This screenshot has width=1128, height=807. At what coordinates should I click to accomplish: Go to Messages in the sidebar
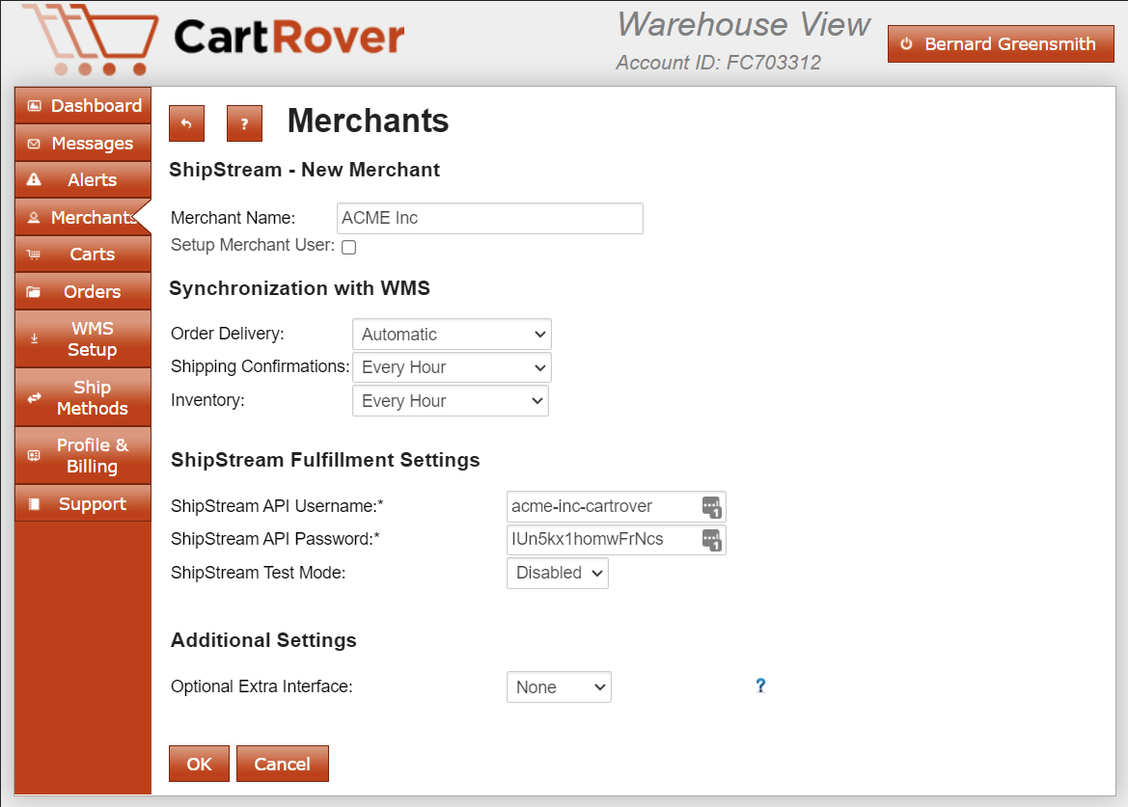tap(83, 144)
